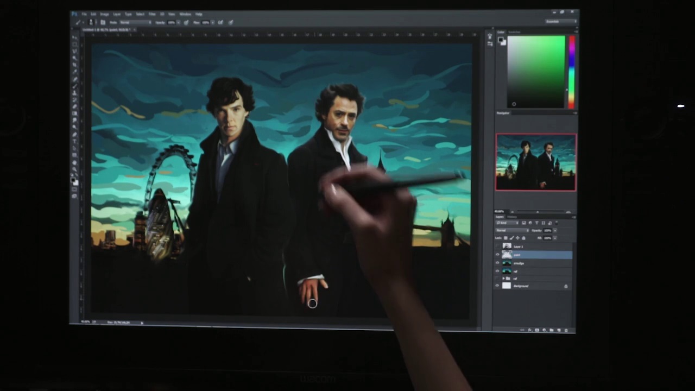The image size is (695, 391).
Task: Lock all layer attributes
Action: pyautogui.click(x=523, y=238)
